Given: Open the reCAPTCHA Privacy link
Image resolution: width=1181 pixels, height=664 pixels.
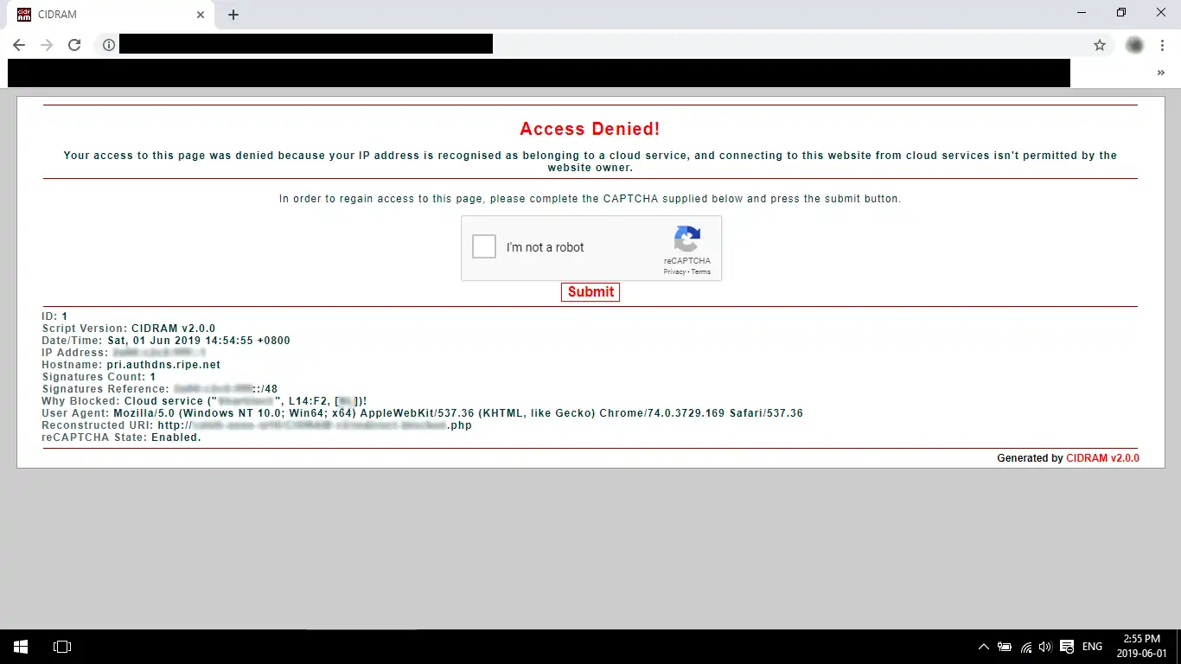Looking at the screenshot, I should (674, 271).
